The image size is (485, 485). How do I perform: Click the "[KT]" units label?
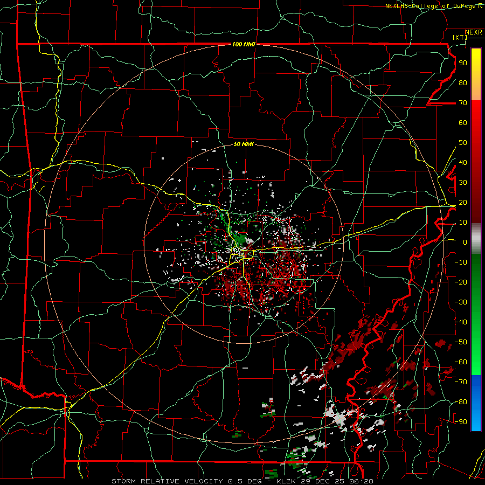pyautogui.click(x=460, y=37)
